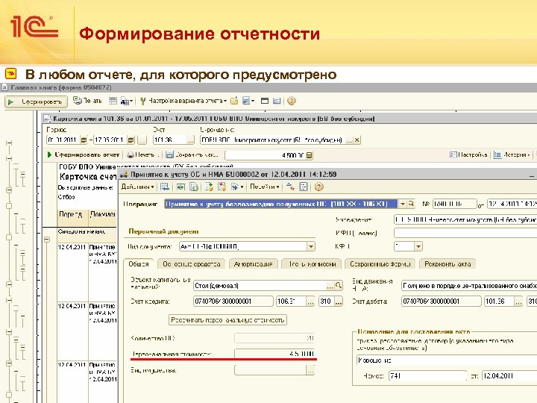537x403 pixels.
Task: Click the first icon right of Действия menu
Action: pyautogui.click(x=165, y=187)
